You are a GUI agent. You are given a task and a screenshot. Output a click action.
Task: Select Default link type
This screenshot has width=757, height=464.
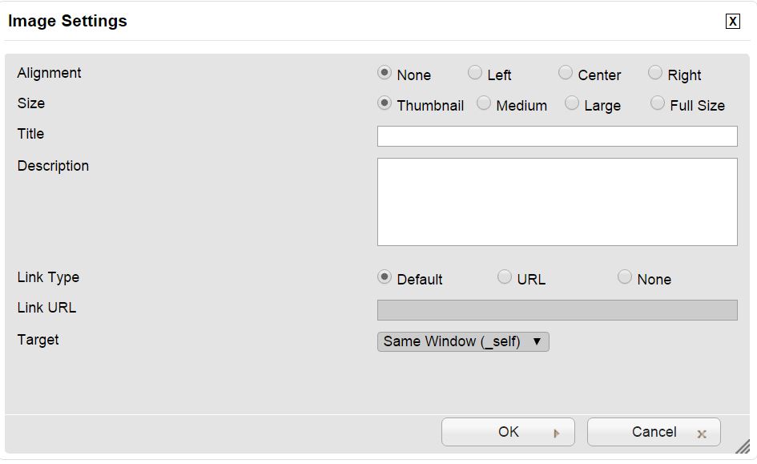[x=385, y=277]
